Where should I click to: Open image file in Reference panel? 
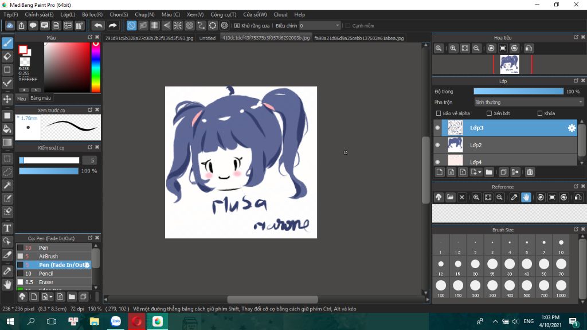pos(451,197)
